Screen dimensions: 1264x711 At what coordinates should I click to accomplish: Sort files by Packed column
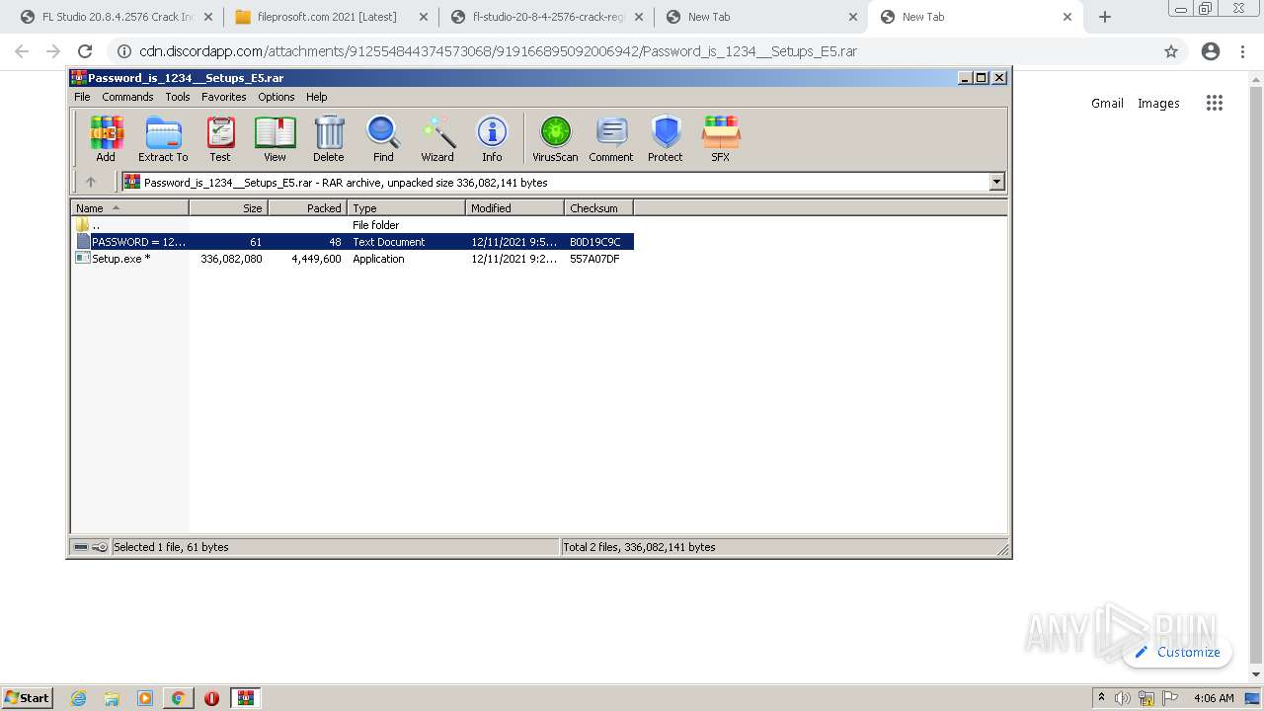click(307, 208)
